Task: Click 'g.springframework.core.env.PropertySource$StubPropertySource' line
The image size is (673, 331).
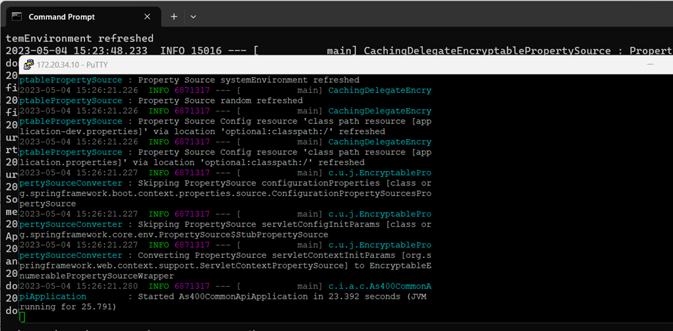Action: 174,235
